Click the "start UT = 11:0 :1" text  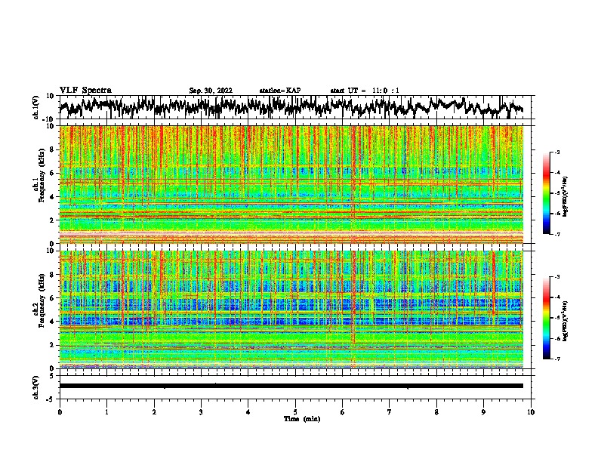pos(365,91)
